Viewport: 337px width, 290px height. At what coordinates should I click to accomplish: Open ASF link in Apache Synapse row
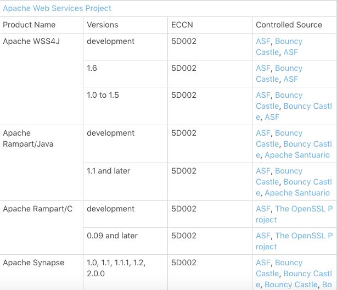pyautogui.click(x=263, y=262)
